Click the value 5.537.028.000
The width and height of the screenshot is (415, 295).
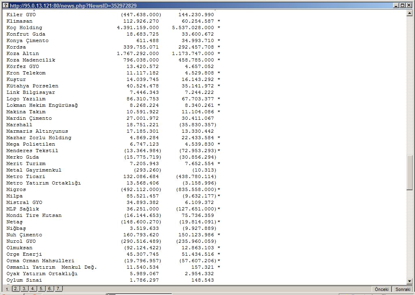tap(193, 28)
